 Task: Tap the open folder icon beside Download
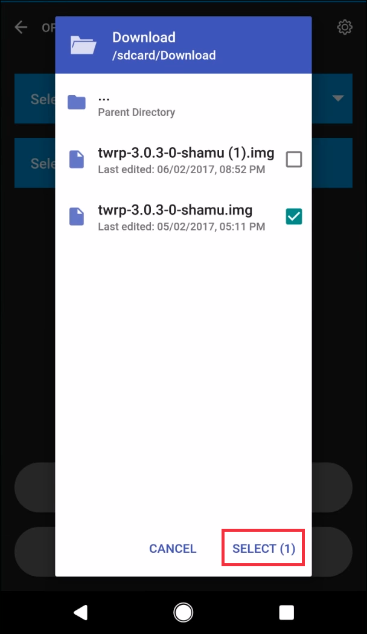(83, 45)
